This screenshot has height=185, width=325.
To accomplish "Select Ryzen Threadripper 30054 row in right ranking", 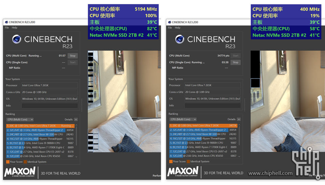I will pos(203,130).
